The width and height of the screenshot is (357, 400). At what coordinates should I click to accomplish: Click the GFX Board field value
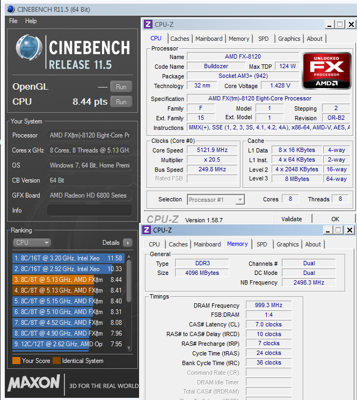[x=90, y=195]
